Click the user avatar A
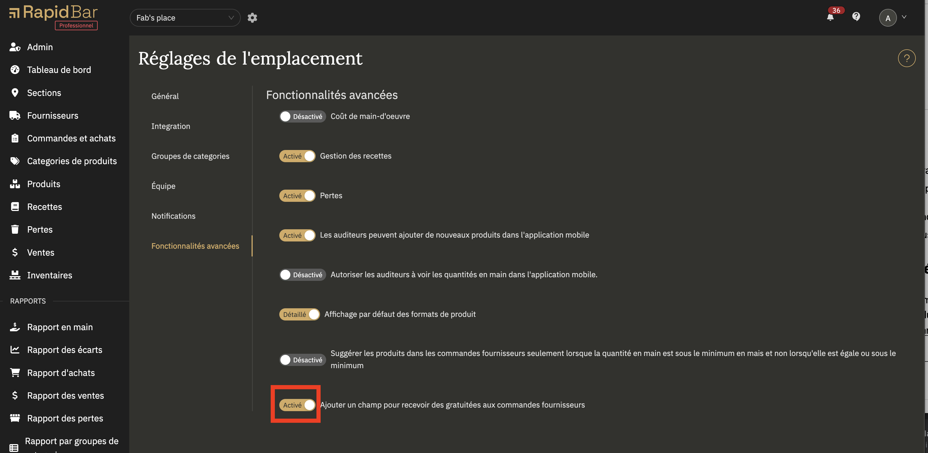Image resolution: width=928 pixels, height=453 pixels. [888, 18]
